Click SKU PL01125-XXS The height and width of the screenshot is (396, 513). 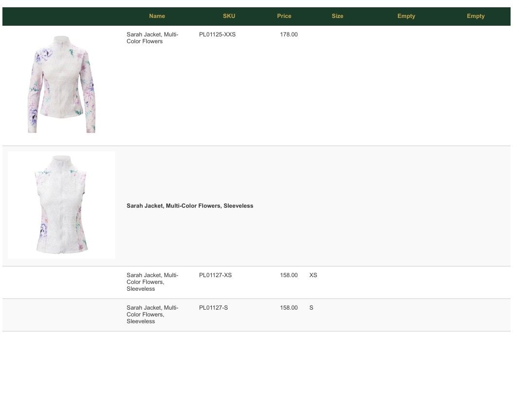[x=217, y=34]
